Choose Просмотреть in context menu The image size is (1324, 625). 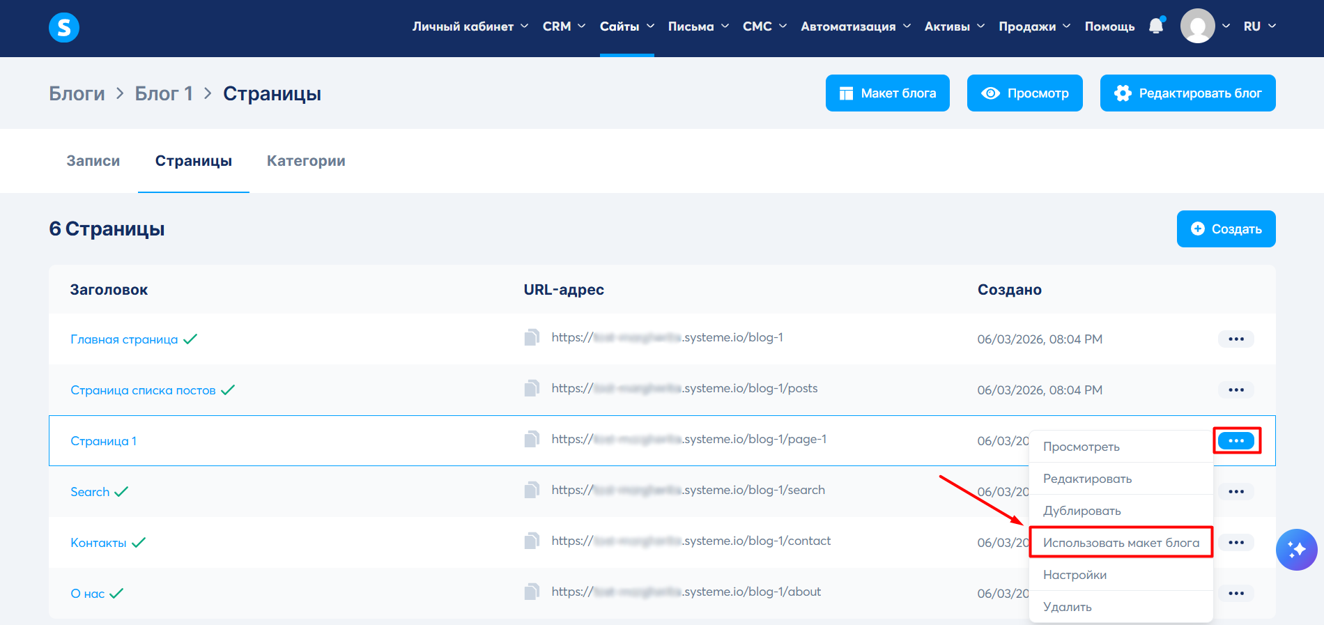1121,447
